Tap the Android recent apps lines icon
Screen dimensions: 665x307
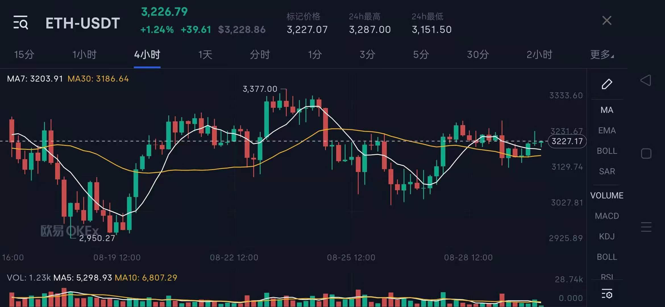tap(646, 227)
